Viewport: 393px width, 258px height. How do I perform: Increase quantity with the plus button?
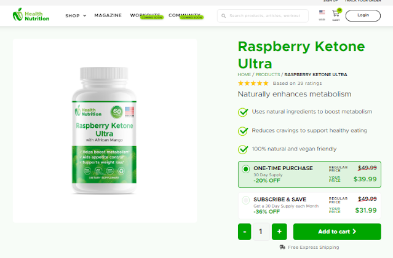point(279,232)
